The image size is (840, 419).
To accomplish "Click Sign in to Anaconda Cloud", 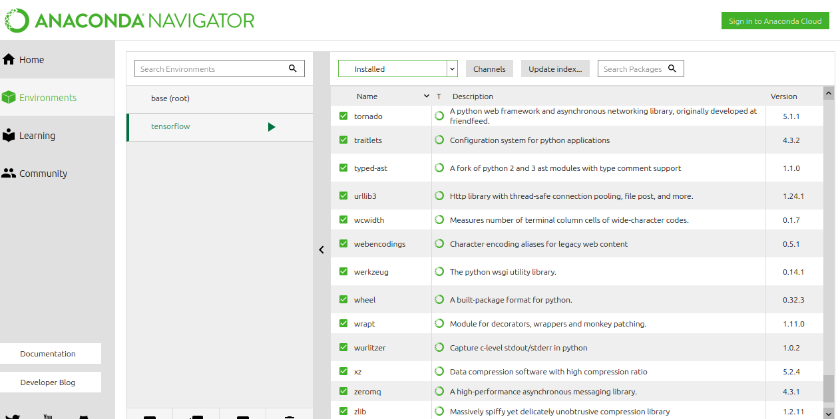I will pos(775,21).
